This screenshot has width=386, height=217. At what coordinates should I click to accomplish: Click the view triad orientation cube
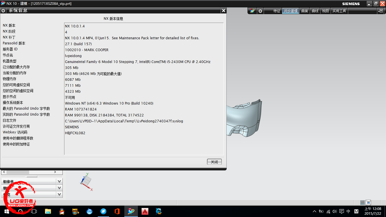click(x=86, y=180)
